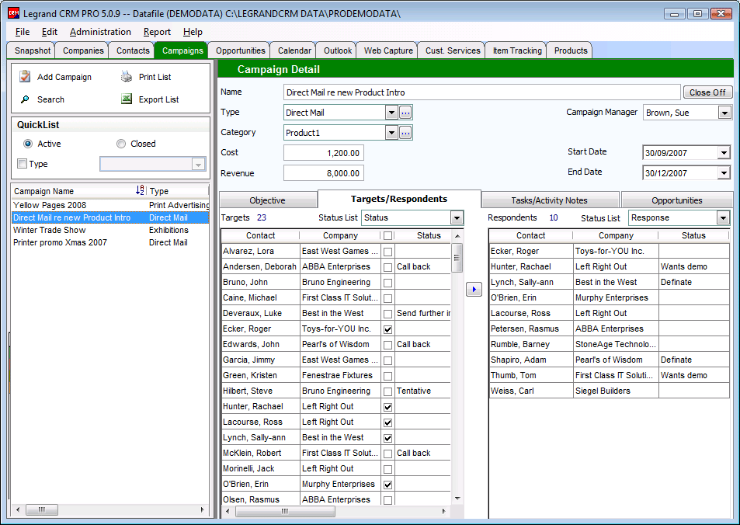Viewport: 740px width, 525px height.
Task: Switch to the Opportunities main tab
Action: pyautogui.click(x=240, y=50)
